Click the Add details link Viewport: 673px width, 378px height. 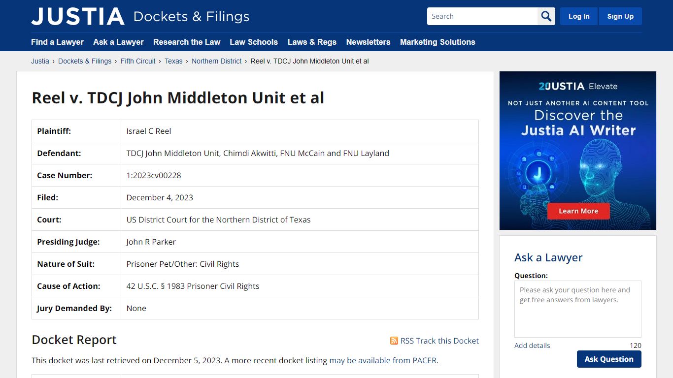pyautogui.click(x=532, y=346)
